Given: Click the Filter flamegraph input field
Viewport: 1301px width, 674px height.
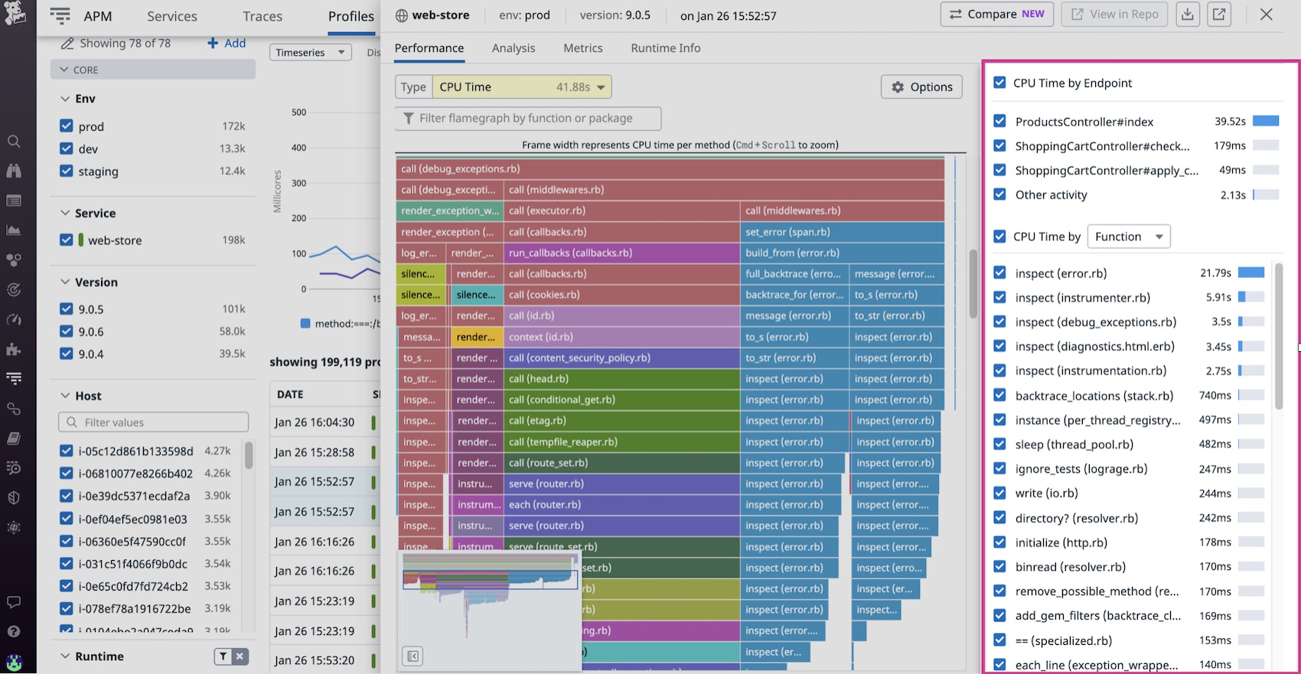Looking at the screenshot, I should click(x=528, y=119).
